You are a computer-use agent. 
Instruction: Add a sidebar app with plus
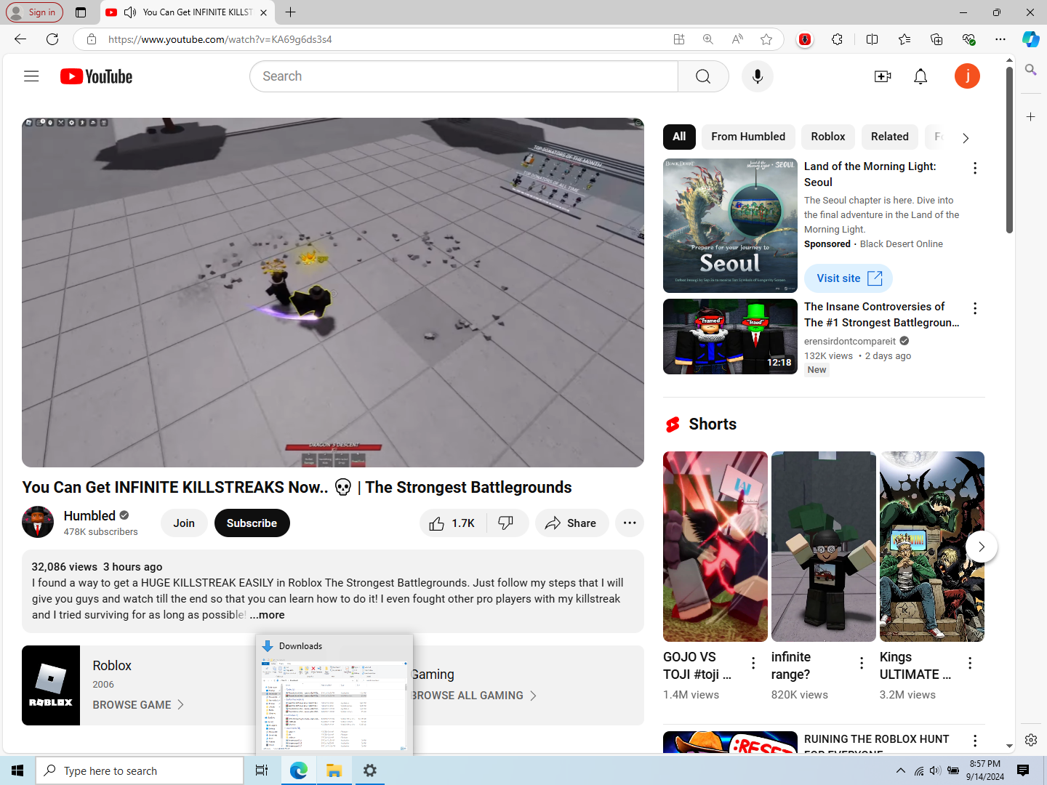coord(1031,116)
